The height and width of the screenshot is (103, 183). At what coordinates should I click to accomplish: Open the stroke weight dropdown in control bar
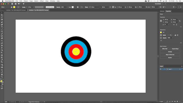point(33,7)
